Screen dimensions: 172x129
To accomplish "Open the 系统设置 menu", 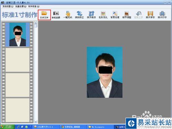I will [x=8, y=7].
